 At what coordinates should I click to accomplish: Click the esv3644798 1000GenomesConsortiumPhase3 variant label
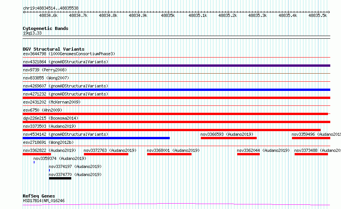(69, 54)
